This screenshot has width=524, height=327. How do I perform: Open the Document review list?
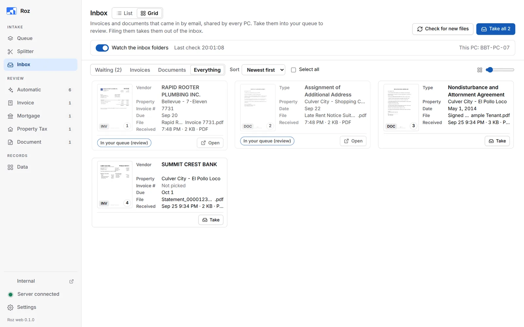41,142
